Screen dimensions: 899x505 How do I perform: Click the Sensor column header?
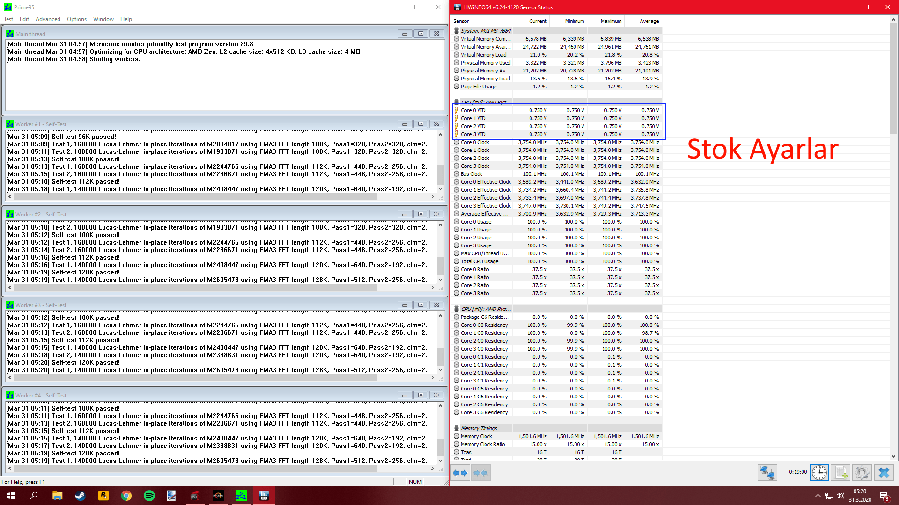point(461,21)
